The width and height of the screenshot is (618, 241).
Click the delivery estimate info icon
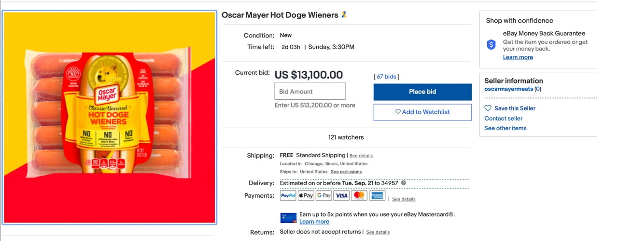pos(404,183)
